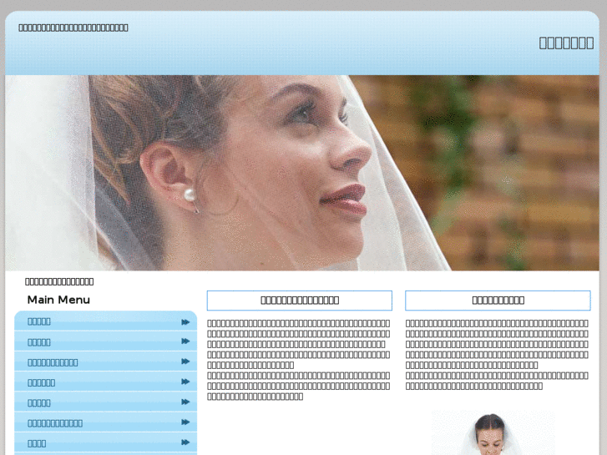Click the arrow icon on the first Main Menu row
The height and width of the screenshot is (455, 607).
tap(185, 322)
